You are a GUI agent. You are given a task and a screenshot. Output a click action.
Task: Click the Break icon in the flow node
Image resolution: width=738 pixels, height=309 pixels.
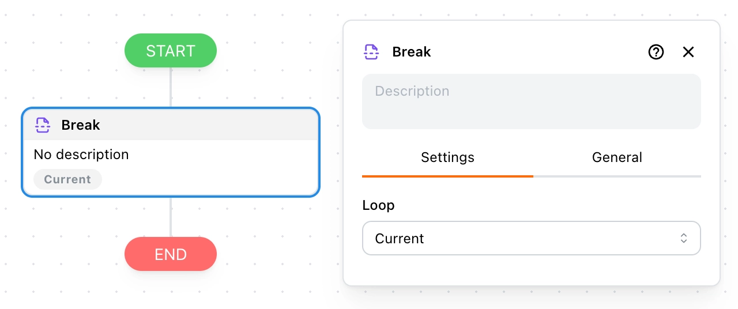coord(43,125)
